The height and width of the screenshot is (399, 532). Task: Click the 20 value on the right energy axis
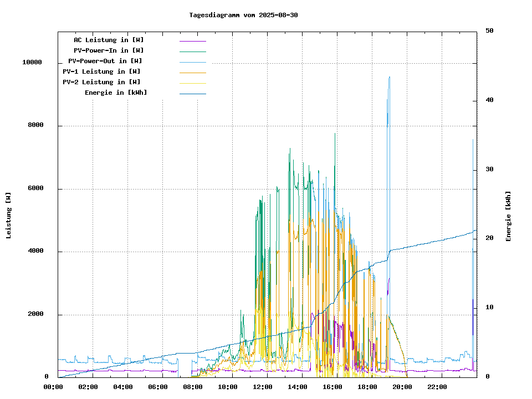pos(489,238)
